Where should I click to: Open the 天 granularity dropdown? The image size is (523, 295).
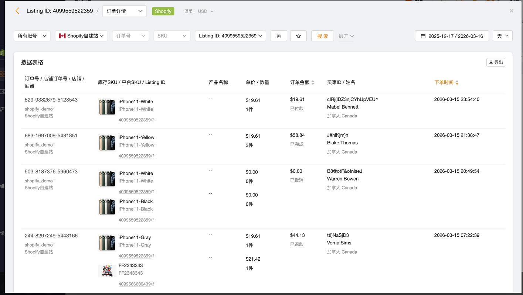click(502, 36)
